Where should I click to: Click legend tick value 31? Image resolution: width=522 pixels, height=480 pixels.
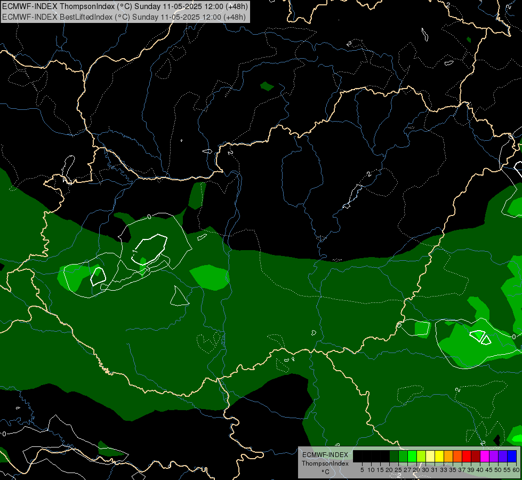point(435,470)
